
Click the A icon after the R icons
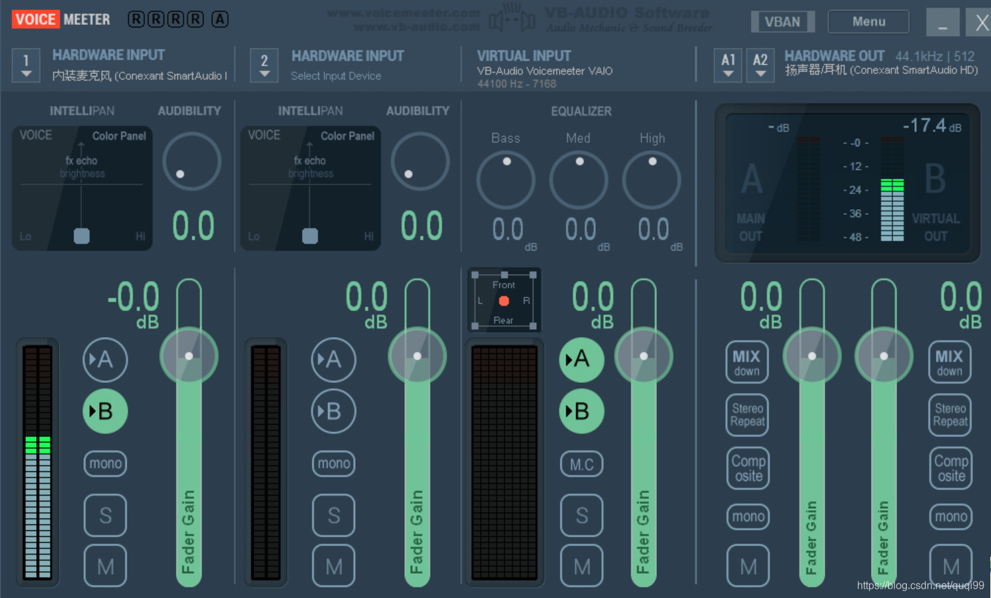coord(220,20)
